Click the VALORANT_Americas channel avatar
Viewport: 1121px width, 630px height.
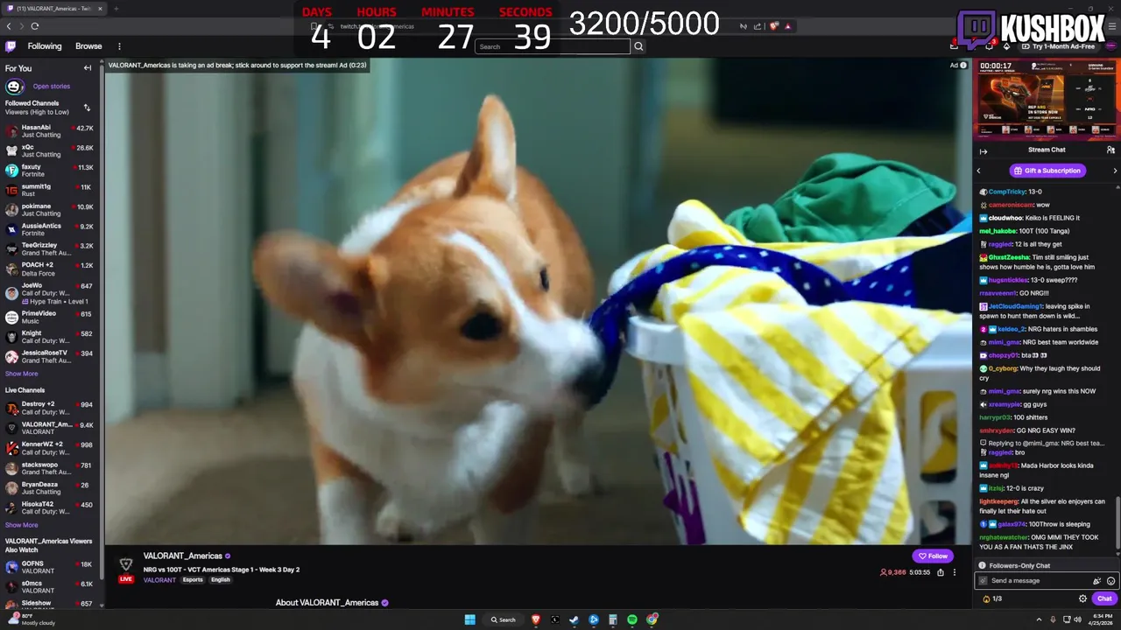click(x=126, y=564)
